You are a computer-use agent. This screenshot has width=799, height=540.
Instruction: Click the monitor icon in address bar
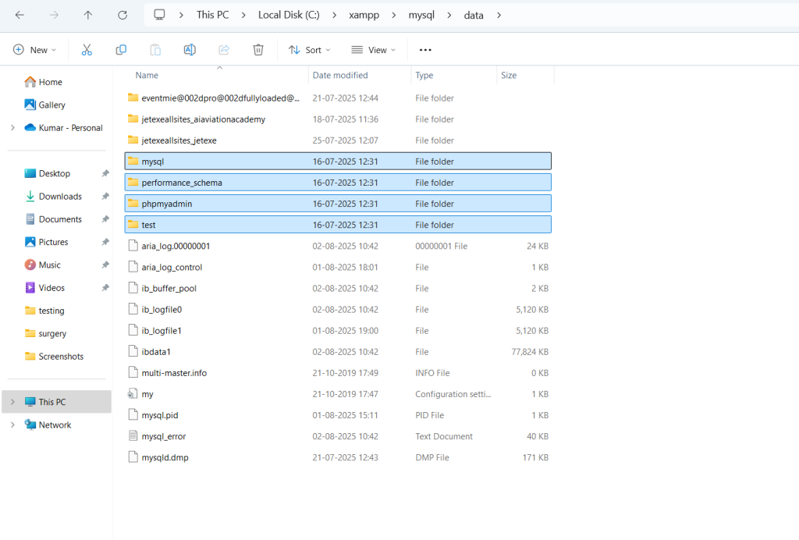(159, 15)
